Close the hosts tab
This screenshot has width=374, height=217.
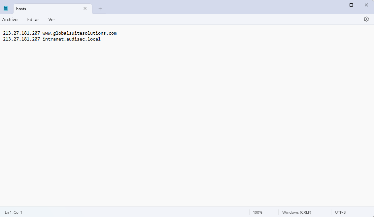click(x=85, y=9)
